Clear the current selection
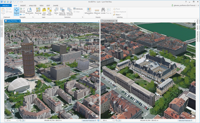Image resolution: width=200 pixels, height=123 pixels. click(77, 12)
